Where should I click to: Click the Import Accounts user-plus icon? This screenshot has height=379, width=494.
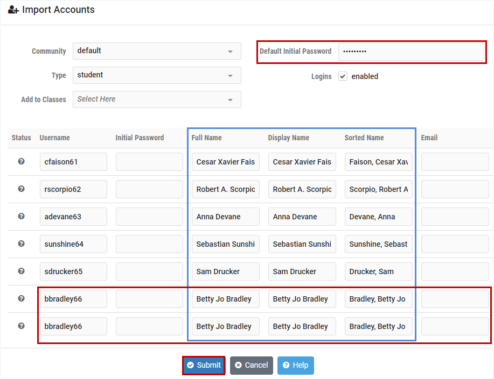tap(13, 10)
